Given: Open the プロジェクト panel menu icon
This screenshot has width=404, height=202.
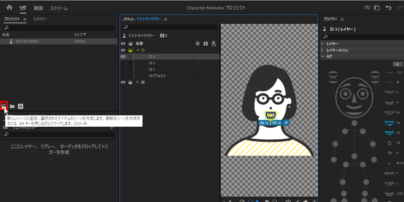Looking at the screenshot, I should pos(25,19).
